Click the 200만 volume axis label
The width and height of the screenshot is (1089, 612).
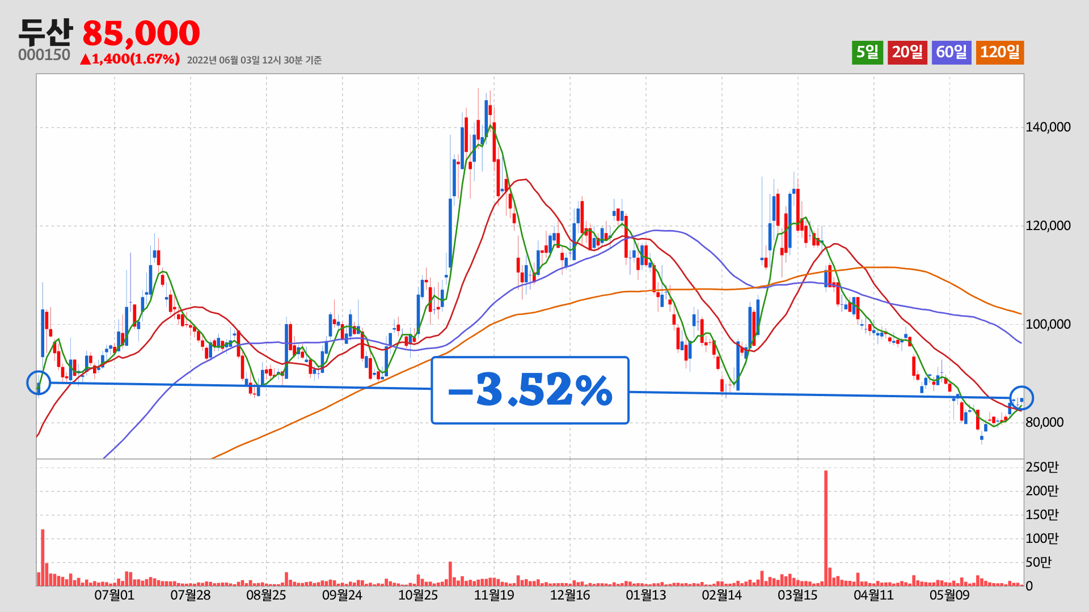(1042, 491)
